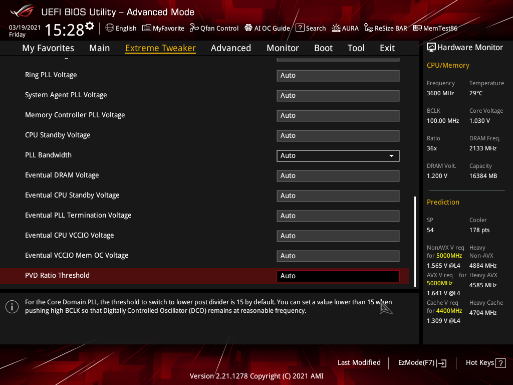Click the System Agent PLL Voltage field
This screenshot has height=385, width=513.
(338, 96)
